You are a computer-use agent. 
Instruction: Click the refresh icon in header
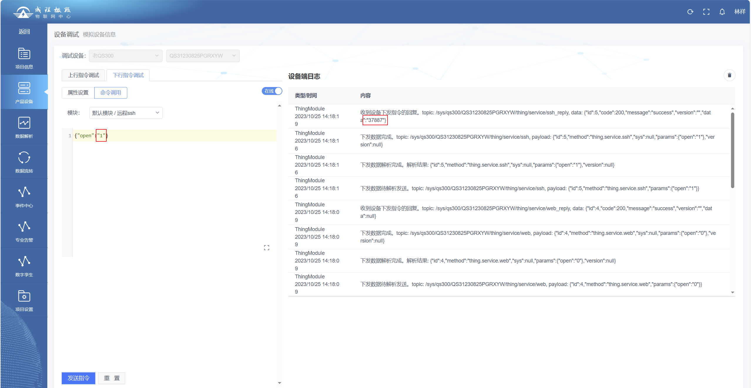point(690,12)
